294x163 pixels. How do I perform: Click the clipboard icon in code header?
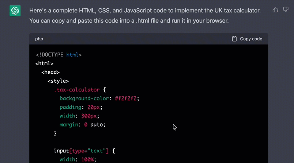(x=234, y=39)
